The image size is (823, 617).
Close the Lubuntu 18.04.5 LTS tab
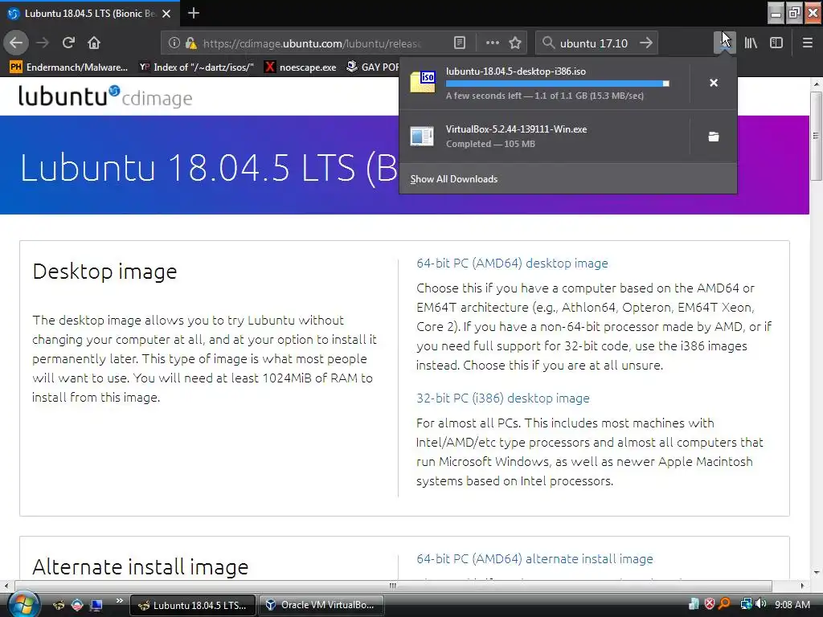[166, 14]
